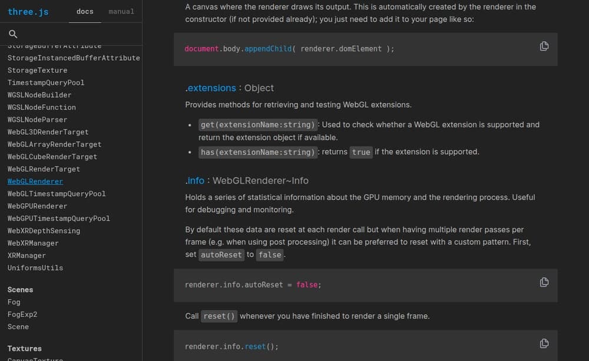Open UniformsUtils docs page
589x361 pixels.
[35, 268]
